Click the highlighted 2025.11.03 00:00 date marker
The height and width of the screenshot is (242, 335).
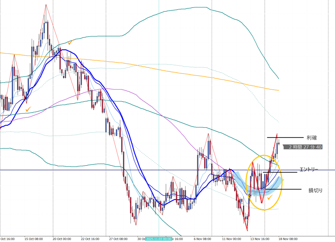(158, 239)
